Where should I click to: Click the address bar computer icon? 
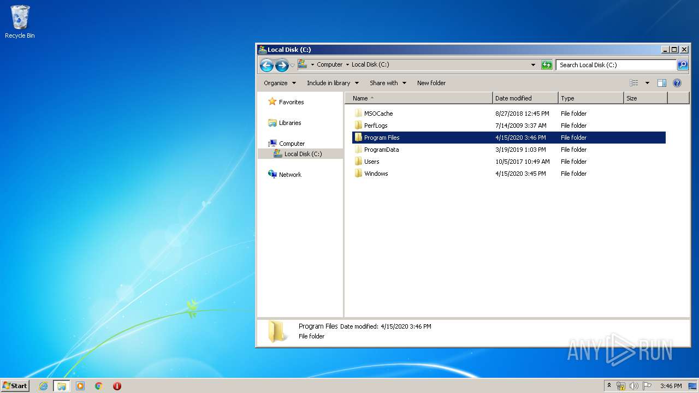[x=303, y=64]
